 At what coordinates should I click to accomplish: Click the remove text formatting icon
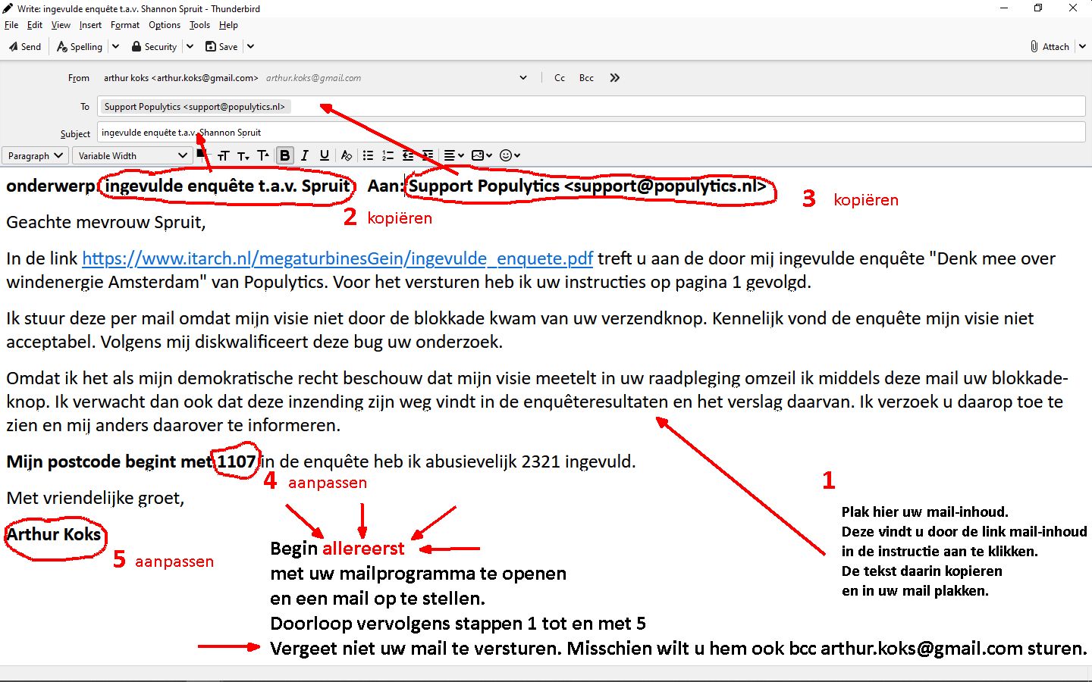(347, 155)
